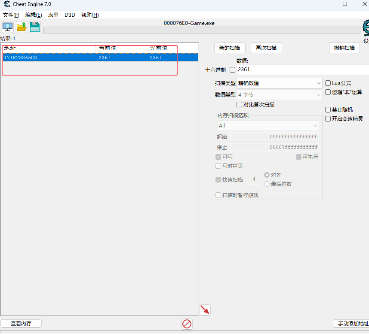369x334 pixels.
Task: Toggle the 快速扫描 checkbox
Action: (x=218, y=180)
